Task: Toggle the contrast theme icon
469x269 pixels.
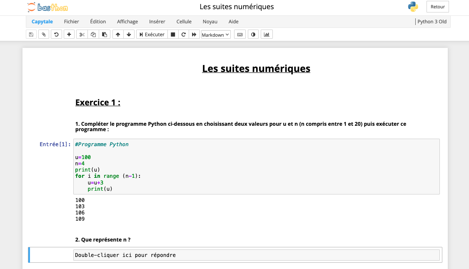Action: (x=253, y=35)
